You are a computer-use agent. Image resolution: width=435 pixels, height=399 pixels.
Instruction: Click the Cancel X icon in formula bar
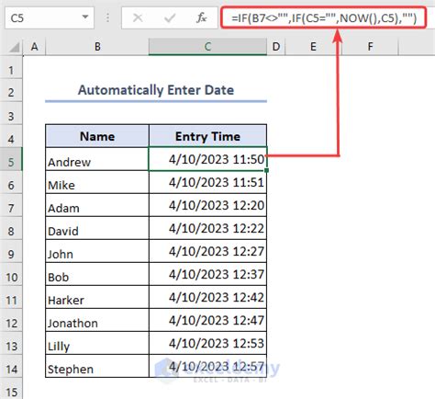138,18
